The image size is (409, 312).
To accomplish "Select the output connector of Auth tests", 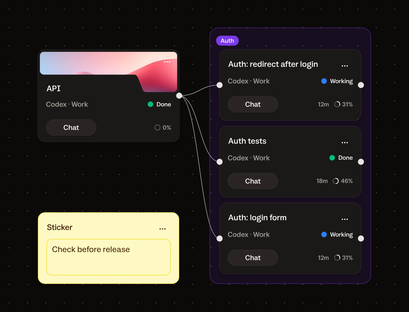I will coord(361,162).
